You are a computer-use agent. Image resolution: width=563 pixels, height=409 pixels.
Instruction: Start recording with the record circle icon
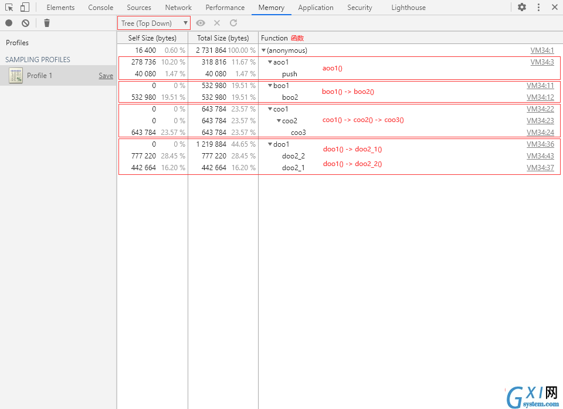click(x=9, y=23)
